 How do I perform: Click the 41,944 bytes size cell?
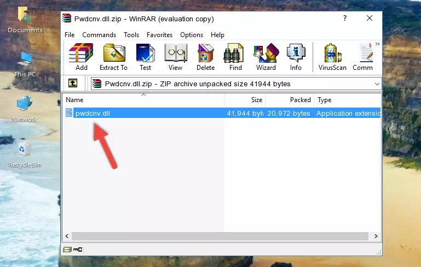pyautogui.click(x=245, y=113)
